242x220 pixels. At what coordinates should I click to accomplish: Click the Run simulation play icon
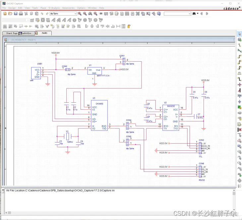[x=43, y=20]
